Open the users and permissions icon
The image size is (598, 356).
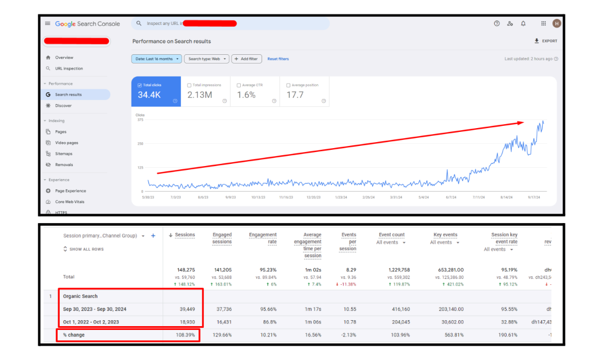tap(510, 23)
